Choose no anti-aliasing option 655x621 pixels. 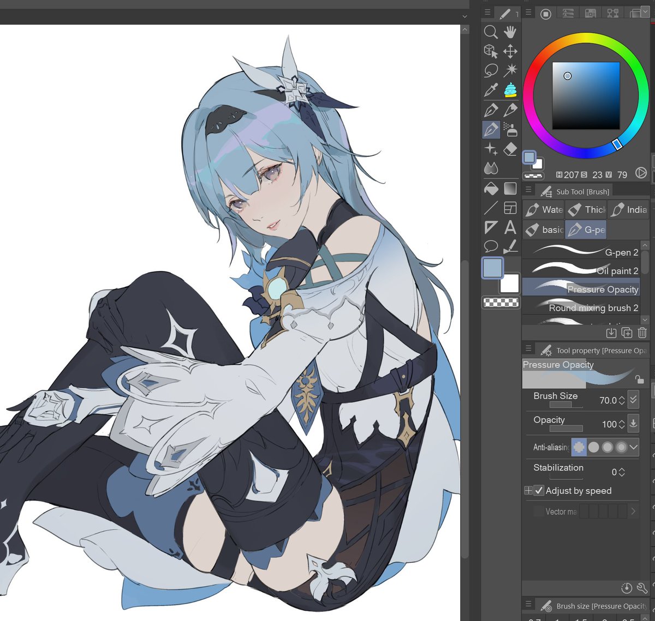pos(579,447)
